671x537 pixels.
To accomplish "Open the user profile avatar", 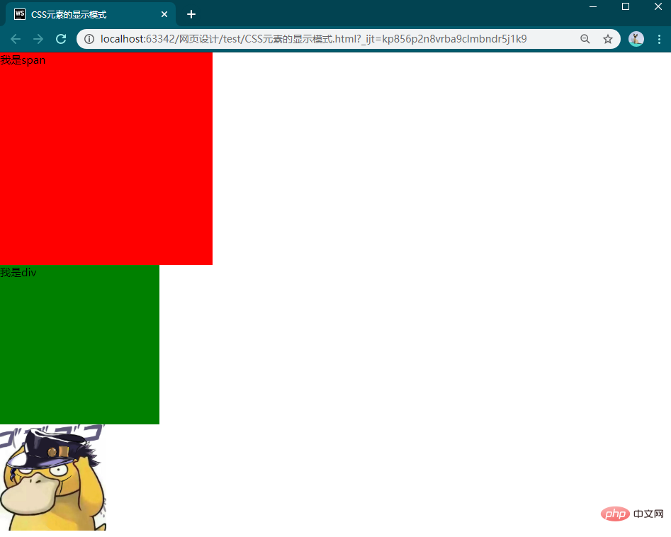I will tap(636, 39).
